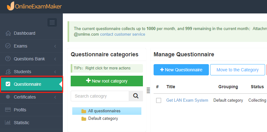Select the All questionnaires folder
The width and height of the screenshot is (267, 132).
pos(107,111)
